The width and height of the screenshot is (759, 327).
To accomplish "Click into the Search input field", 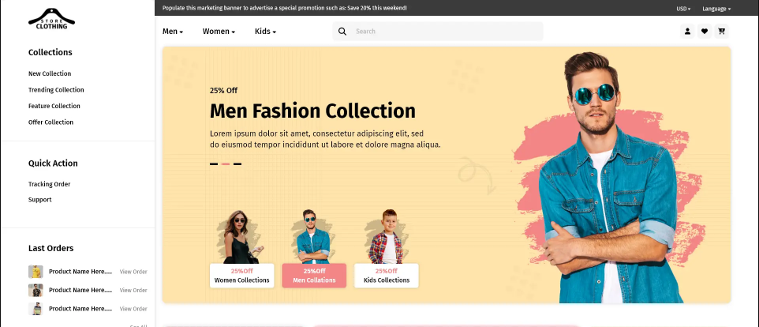I will coord(446,32).
